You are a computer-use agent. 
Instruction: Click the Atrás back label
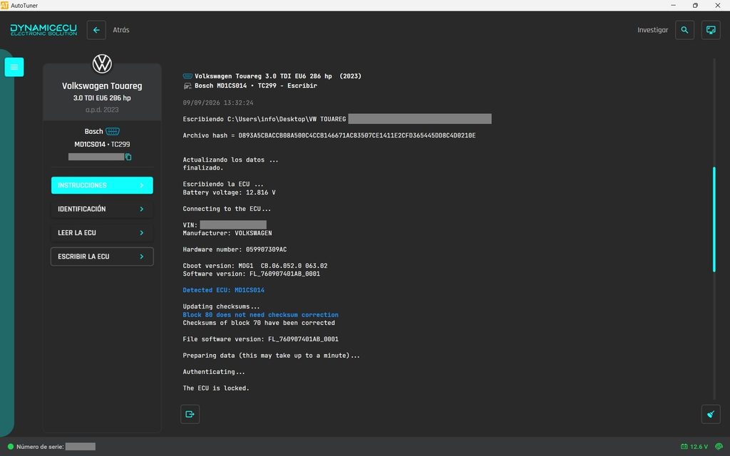pyautogui.click(x=121, y=30)
